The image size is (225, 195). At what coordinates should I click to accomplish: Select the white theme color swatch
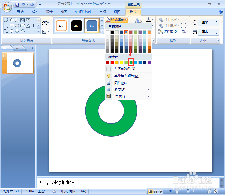tap(108, 32)
